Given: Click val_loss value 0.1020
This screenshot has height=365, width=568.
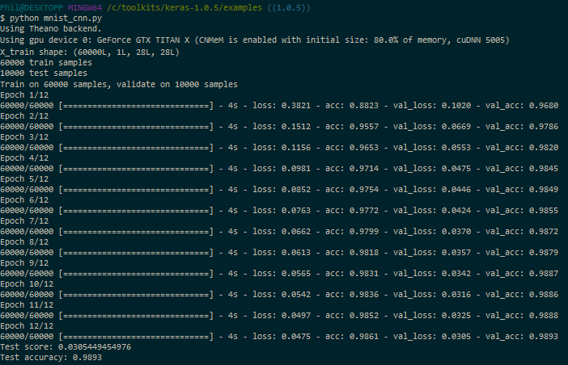Looking at the screenshot, I should pyautogui.click(x=456, y=106).
